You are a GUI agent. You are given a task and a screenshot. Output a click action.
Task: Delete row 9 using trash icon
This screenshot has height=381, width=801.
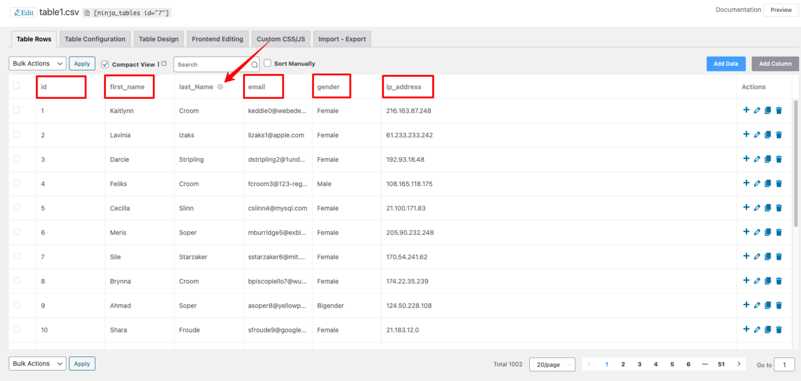(779, 306)
